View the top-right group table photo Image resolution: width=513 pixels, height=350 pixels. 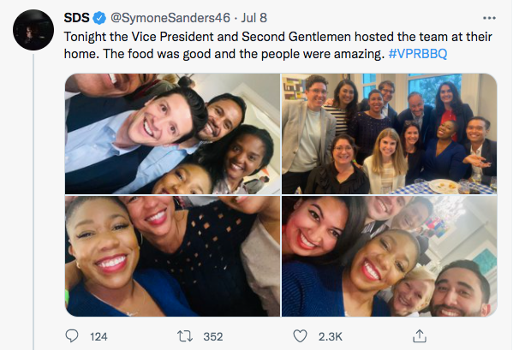pyautogui.click(x=390, y=133)
